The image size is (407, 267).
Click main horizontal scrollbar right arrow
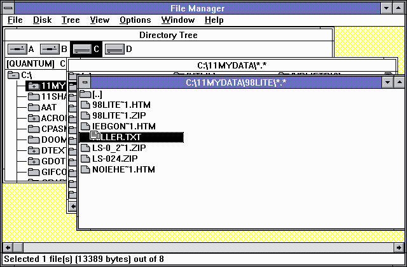pos(399,247)
